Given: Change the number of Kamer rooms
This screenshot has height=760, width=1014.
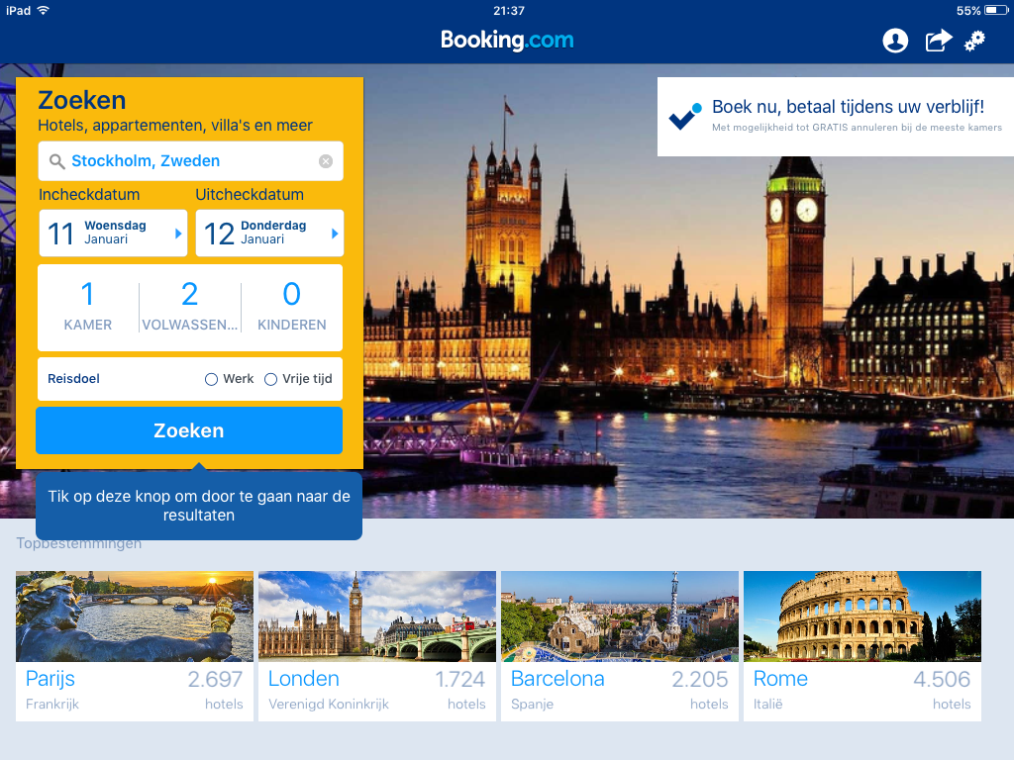Looking at the screenshot, I should tap(88, 307).
